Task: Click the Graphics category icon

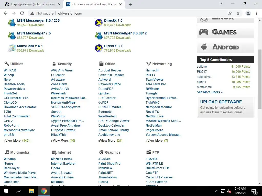Action: 101,152
